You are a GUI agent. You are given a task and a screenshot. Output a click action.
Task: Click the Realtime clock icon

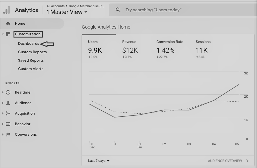tap(8, 92)
